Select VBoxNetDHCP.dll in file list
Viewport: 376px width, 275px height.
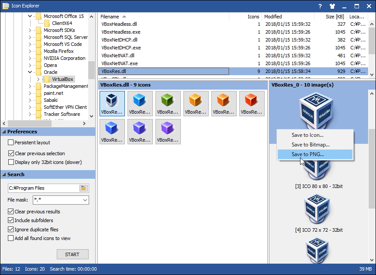tap(233, 40)
